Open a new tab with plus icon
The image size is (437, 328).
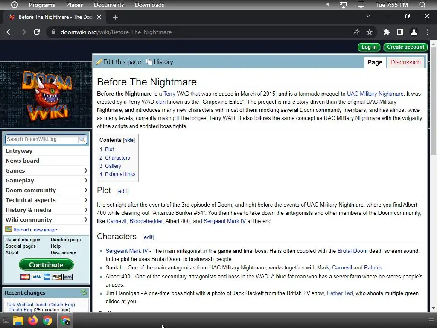click(x=115, y=17)
